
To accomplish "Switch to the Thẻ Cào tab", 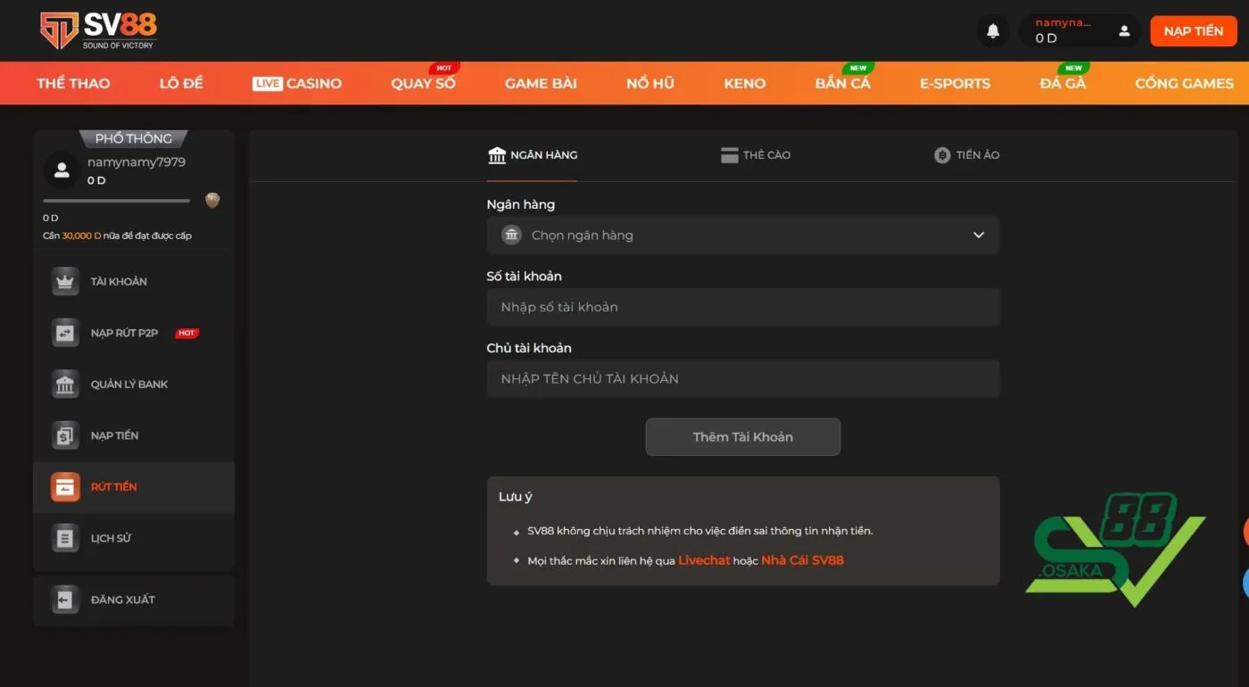I will tap(756, 155).
